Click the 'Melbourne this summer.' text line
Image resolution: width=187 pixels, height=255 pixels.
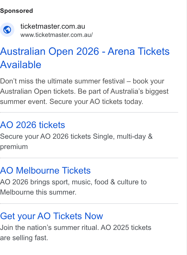38,192
